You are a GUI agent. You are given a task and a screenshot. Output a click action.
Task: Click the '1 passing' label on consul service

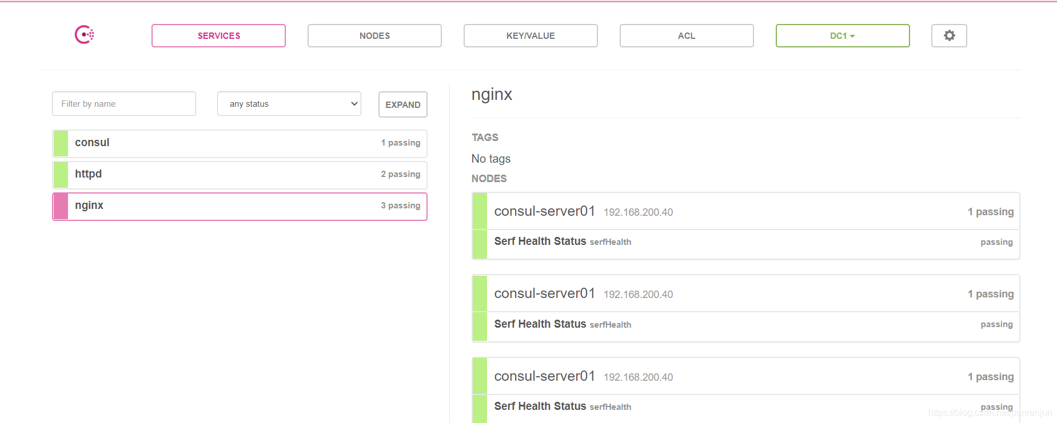coord(401,143)
